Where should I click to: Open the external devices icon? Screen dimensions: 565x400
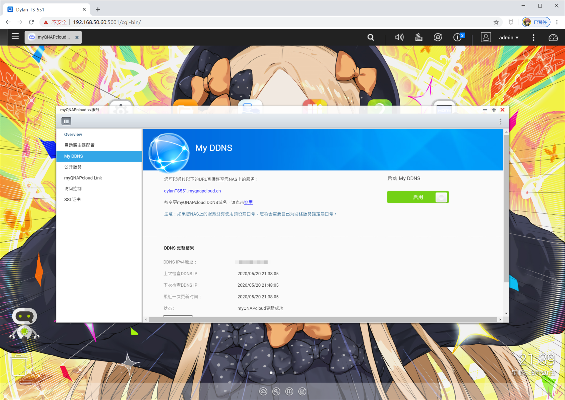pyautogui.click(x=438, y=37)
